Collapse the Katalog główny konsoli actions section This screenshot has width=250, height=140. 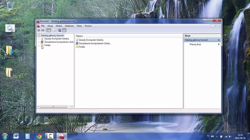coord(219,40)
